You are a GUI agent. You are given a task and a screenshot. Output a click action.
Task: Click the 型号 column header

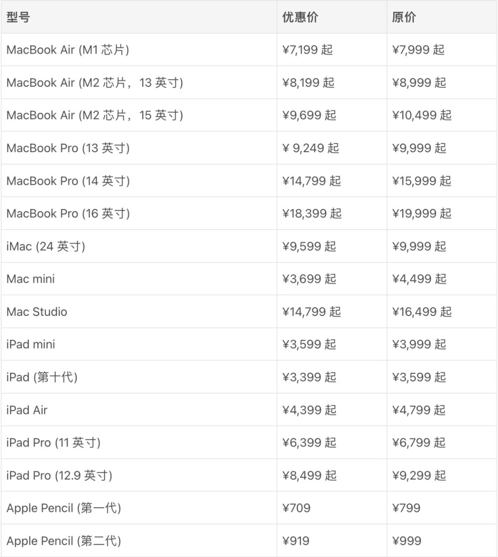tap(18, 18)
